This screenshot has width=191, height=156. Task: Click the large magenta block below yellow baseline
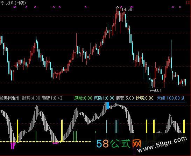tap(13, 145)
